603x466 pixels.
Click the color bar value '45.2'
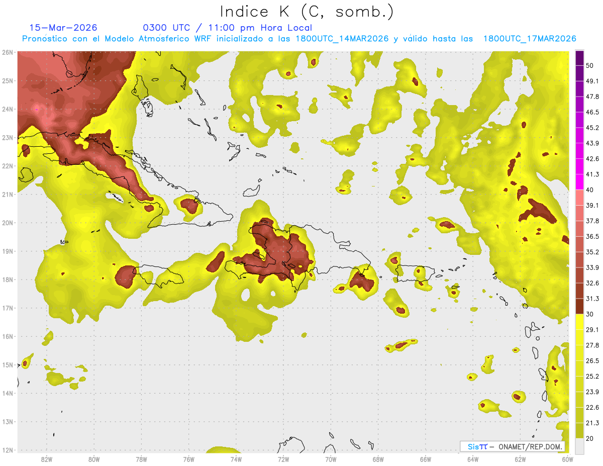pos(592,128)
